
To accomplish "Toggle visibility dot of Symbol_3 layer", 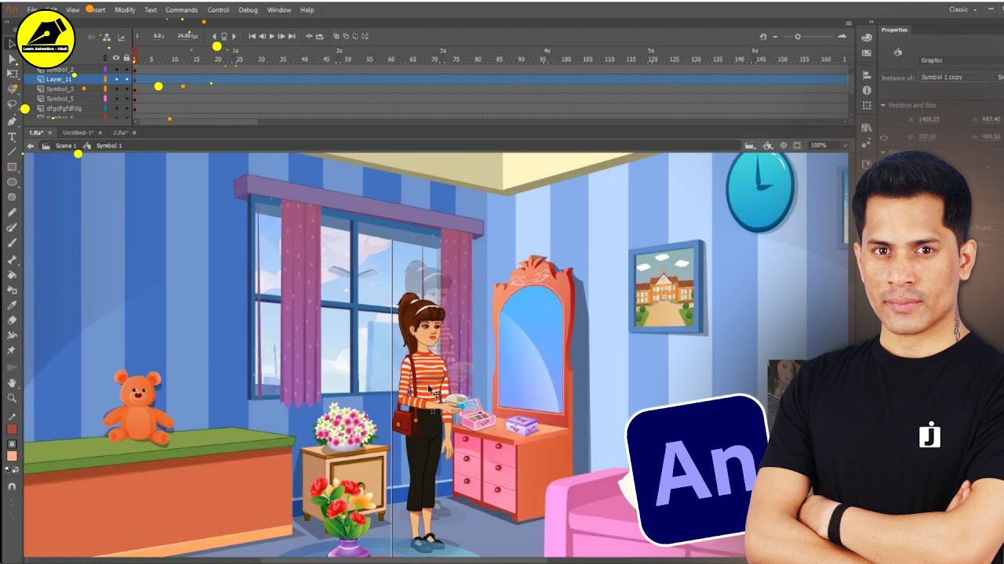I will click(116, 89).
